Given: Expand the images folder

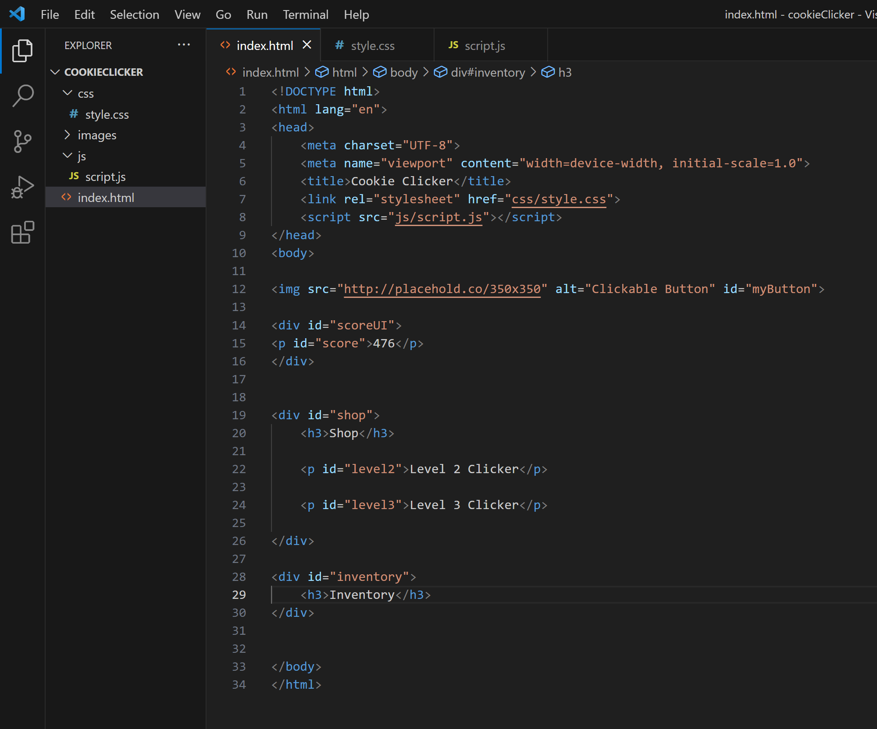Looking at the screenshot, I should coord(67,134).
